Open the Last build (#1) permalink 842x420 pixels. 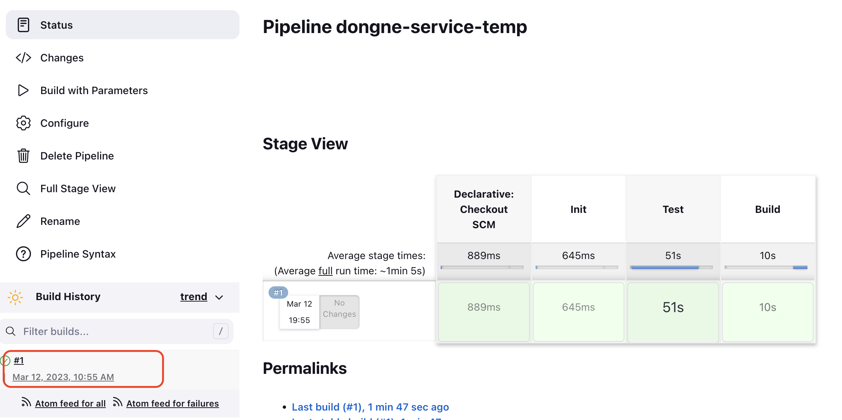[370, 407]
